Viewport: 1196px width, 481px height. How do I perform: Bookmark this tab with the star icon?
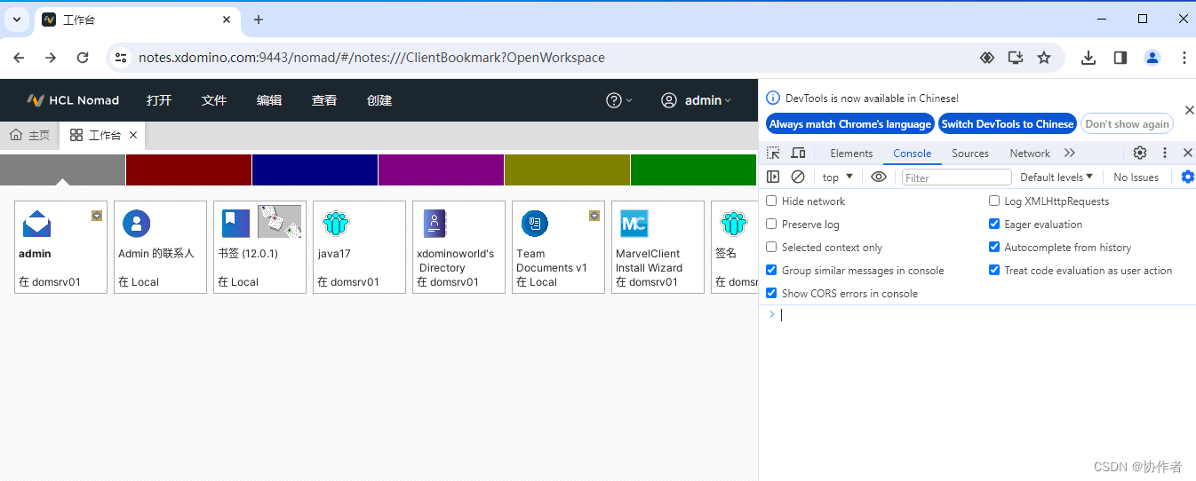(x=1044, y=58)
